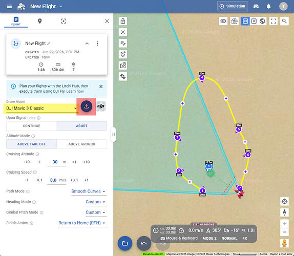Viewport: 294px width, 256px height.
Task: Open the game controller settings icon
Action: coord(256,6)
